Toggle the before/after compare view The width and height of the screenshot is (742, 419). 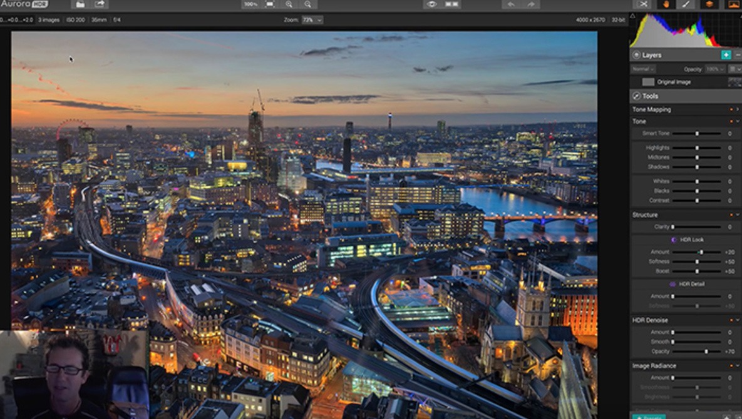coord(451,4)
